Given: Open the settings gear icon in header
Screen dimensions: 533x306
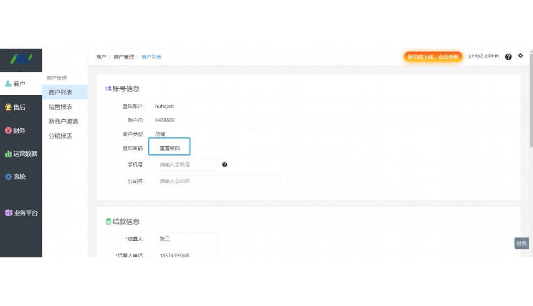Looking at the screenshot, I should point(521,55).
